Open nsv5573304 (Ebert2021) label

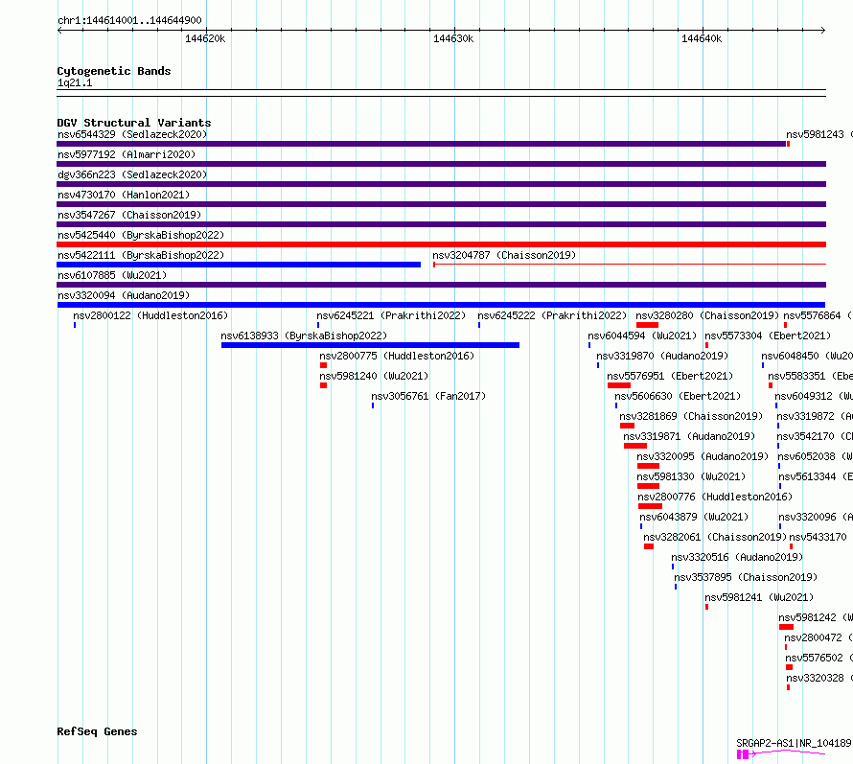(768, 336)
